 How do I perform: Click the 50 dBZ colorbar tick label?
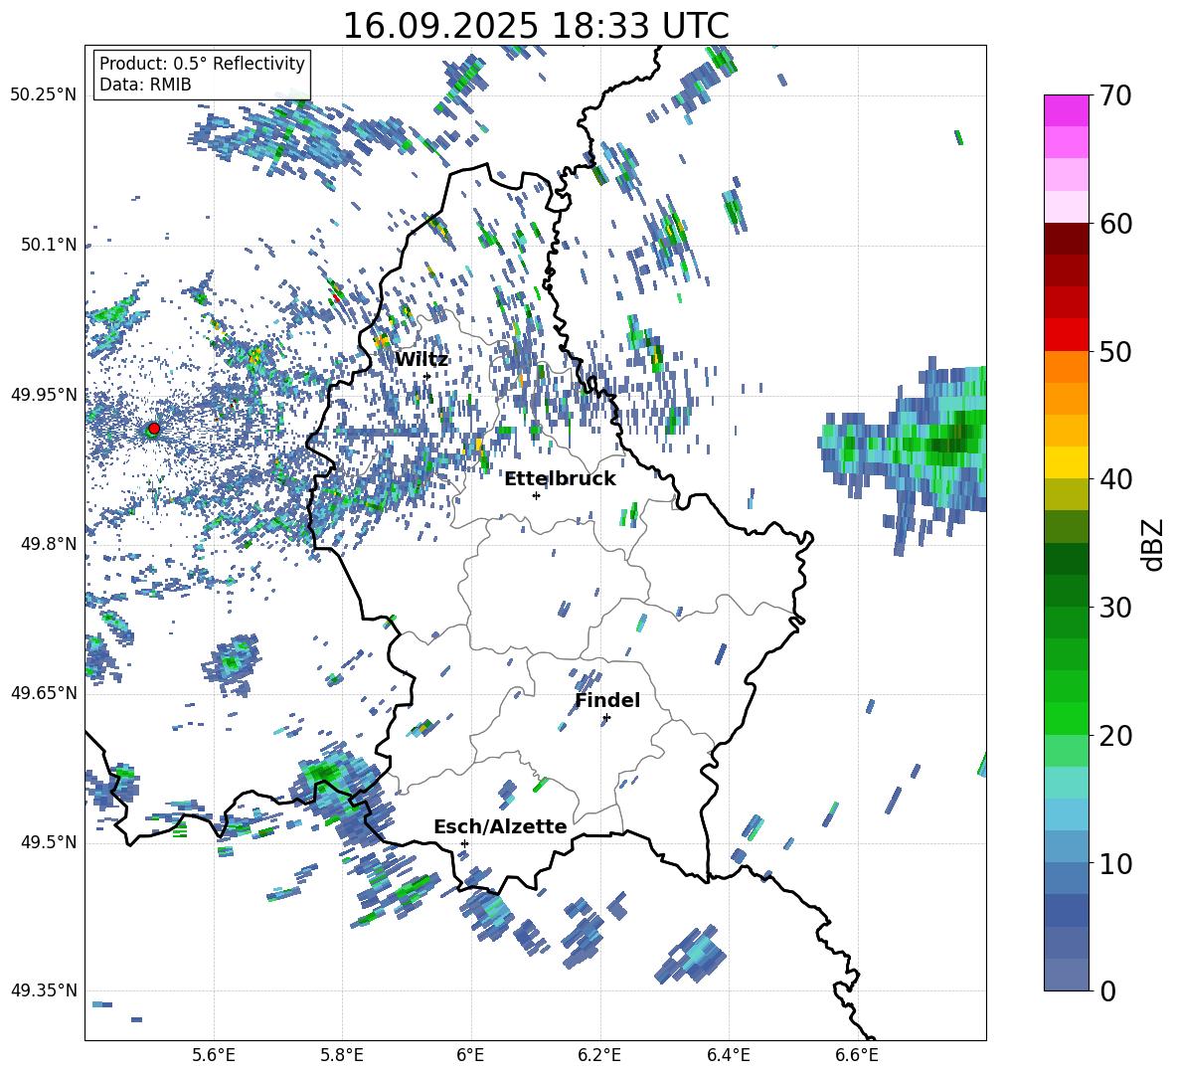[1115, 351]
